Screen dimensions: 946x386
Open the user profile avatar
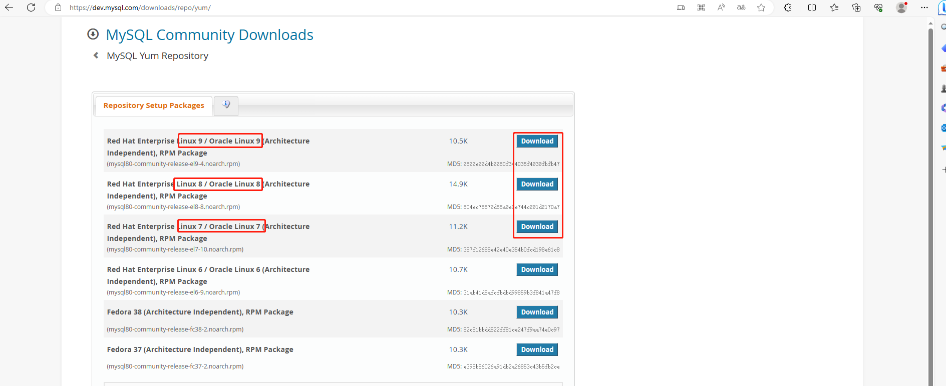[901, 7]
